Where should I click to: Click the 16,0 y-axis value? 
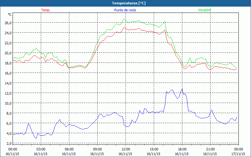coord(8,73)
